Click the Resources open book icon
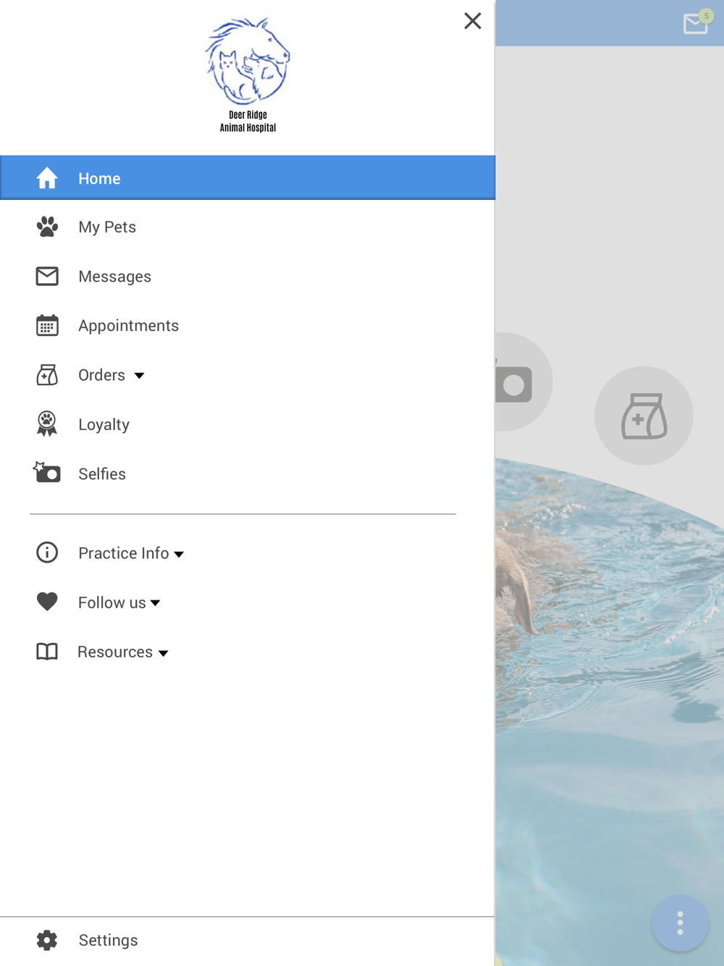The width and height of the screenshot is (724, 966). pos(47,651)
